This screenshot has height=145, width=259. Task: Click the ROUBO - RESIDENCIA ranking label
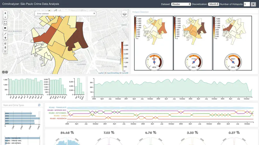click(58, 119)
